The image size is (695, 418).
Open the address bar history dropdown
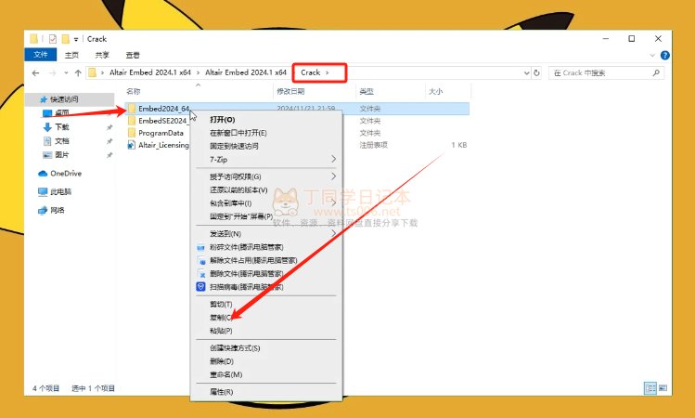[x=526, y=72]
